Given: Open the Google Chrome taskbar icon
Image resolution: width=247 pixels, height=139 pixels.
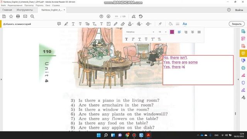Looking at the screenshot, I should 127,135.
